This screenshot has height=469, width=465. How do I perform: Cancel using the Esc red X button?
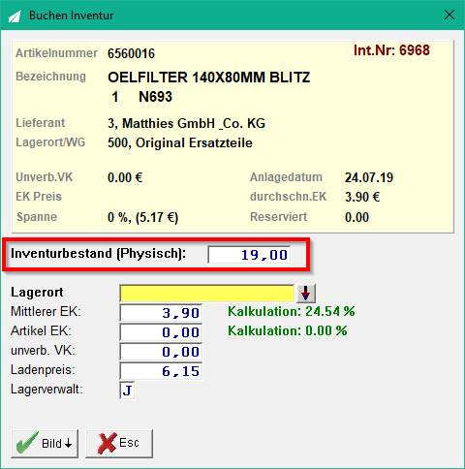pos(119,443)
